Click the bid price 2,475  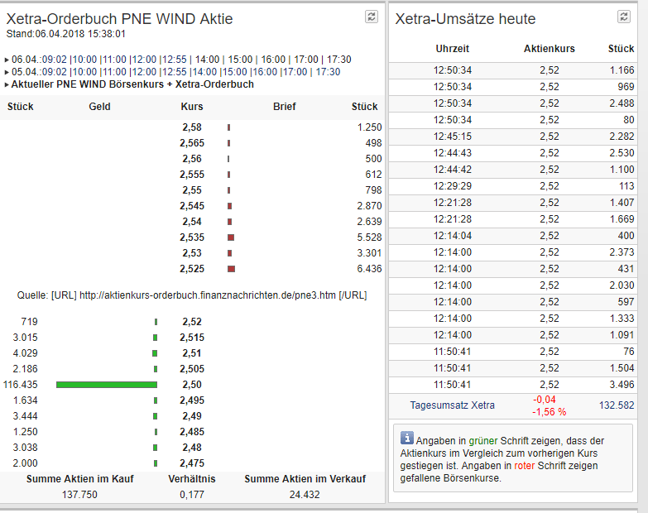click(192, 463)
